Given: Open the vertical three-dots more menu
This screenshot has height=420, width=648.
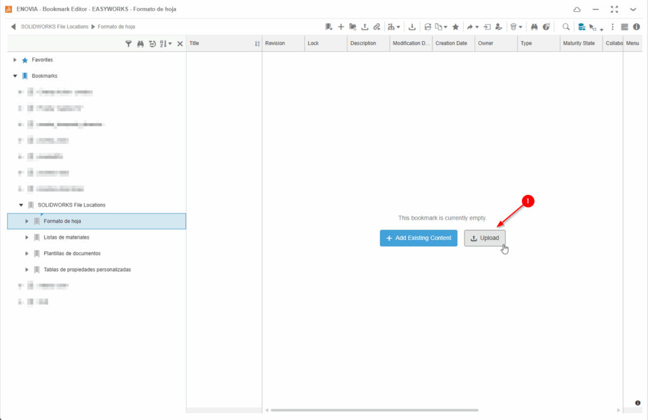Looking at the screenshot, I should click(x=613, y=27).
